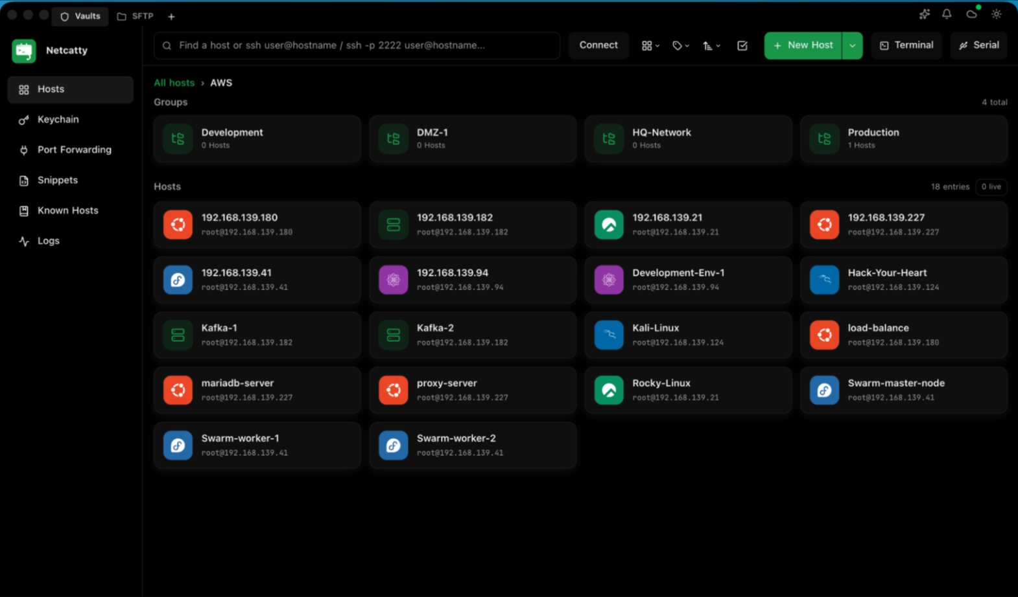
Task: Click the Rocky-Linux host icon
Action: [609, 390]
